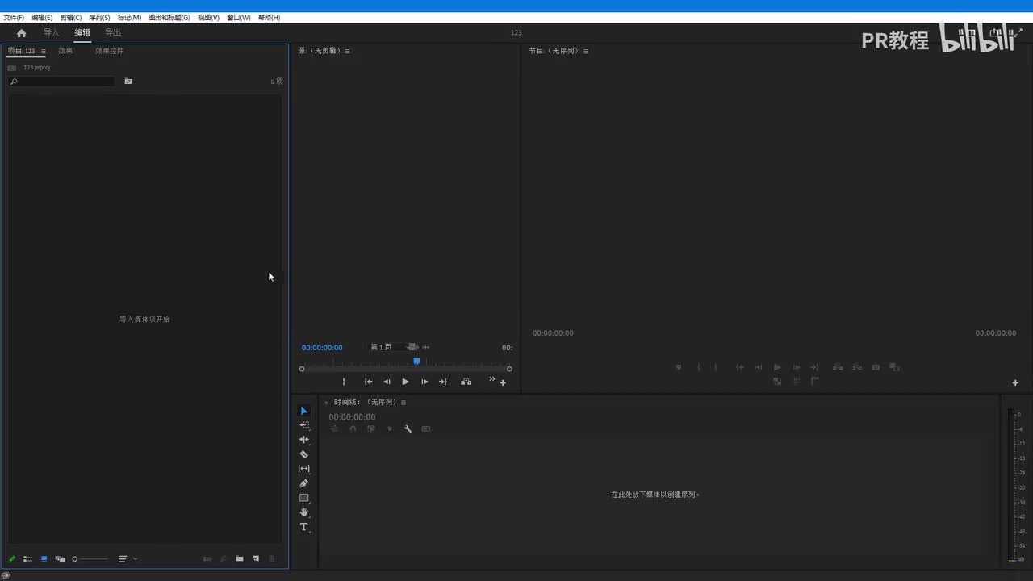Select the 编辑 workspace tab
Screen dimensions: 1033x581
pos(82,33)
